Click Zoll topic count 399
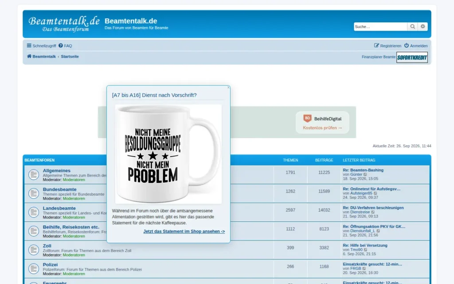The image size is (454, 284). click(290, 248)
